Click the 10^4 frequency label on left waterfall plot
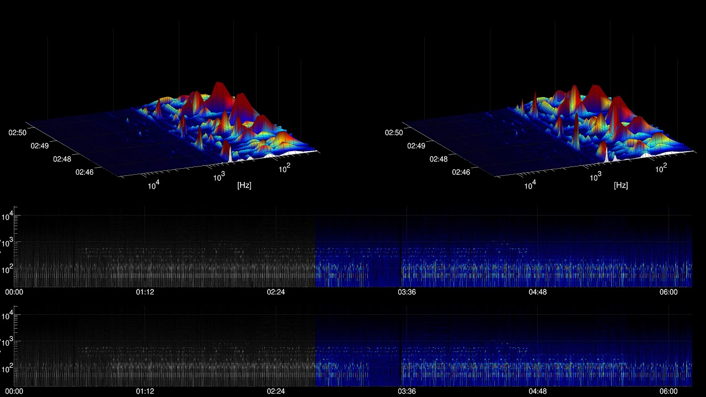 point(153,184)
